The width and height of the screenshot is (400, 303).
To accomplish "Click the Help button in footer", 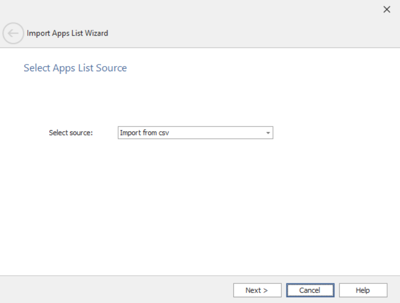I will click(363, 290).
